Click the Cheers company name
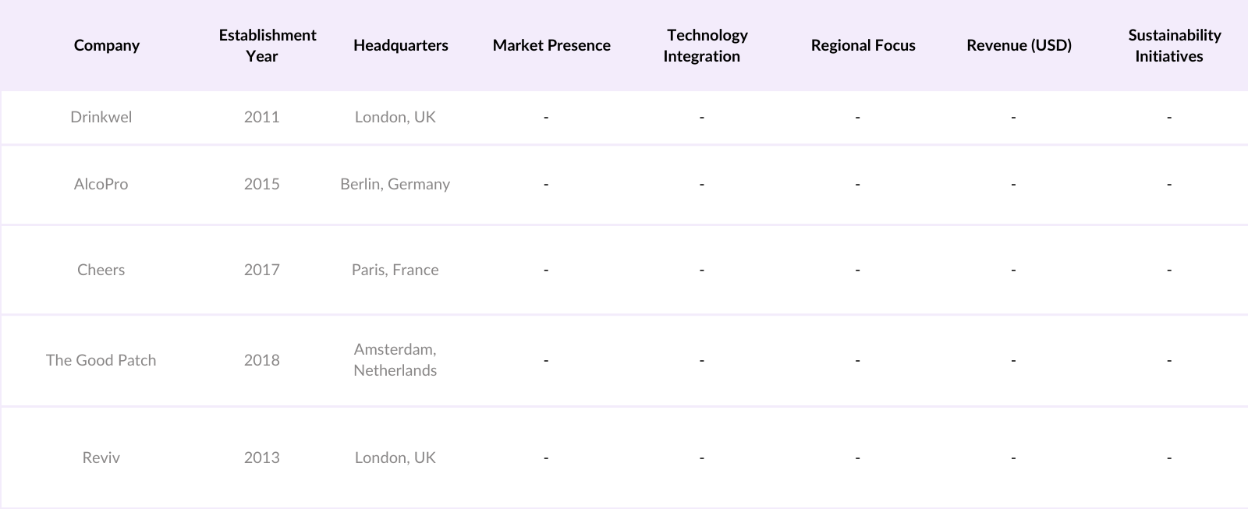This screenshot has width=1248, height=509. [x=101, y=270]
